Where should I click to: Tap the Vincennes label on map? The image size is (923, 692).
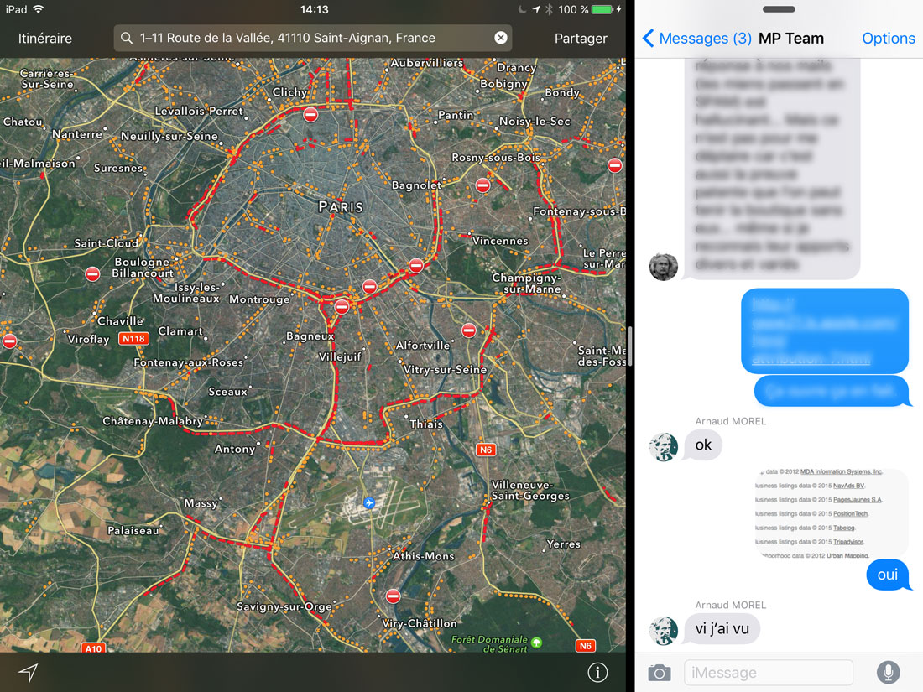tap(500, 241)
